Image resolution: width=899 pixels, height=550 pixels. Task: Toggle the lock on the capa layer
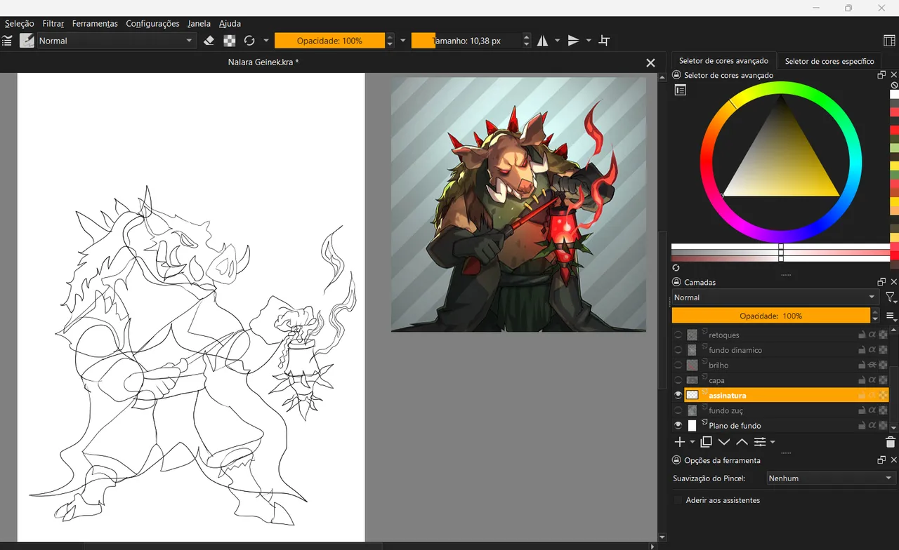pos(862,380)
